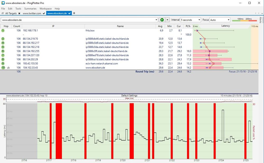Click the bar graph icon on hop 10
This screenshot has width=264, height=163.
[8, 68]
